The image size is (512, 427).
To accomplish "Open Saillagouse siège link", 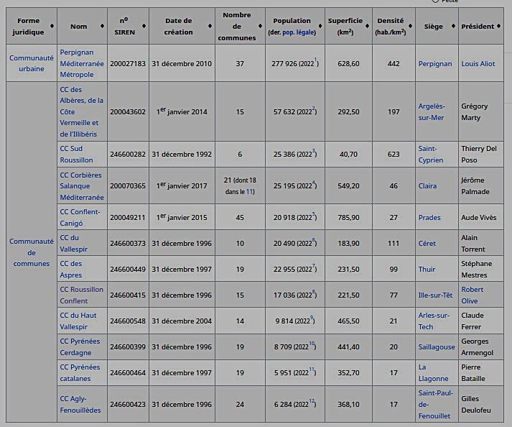I will click(437, 347).
